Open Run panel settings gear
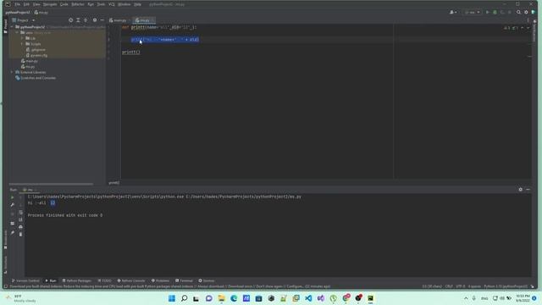The image size is (542, 305). (521, 190)
